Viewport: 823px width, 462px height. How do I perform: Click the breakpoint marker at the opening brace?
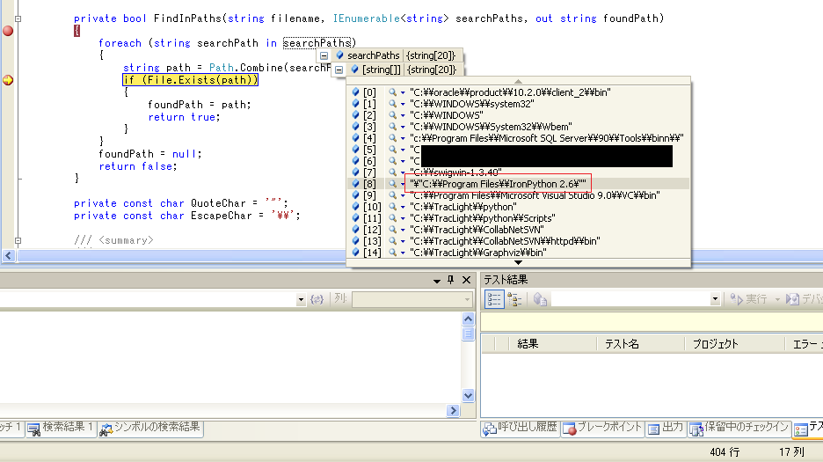tap(8, 31)
